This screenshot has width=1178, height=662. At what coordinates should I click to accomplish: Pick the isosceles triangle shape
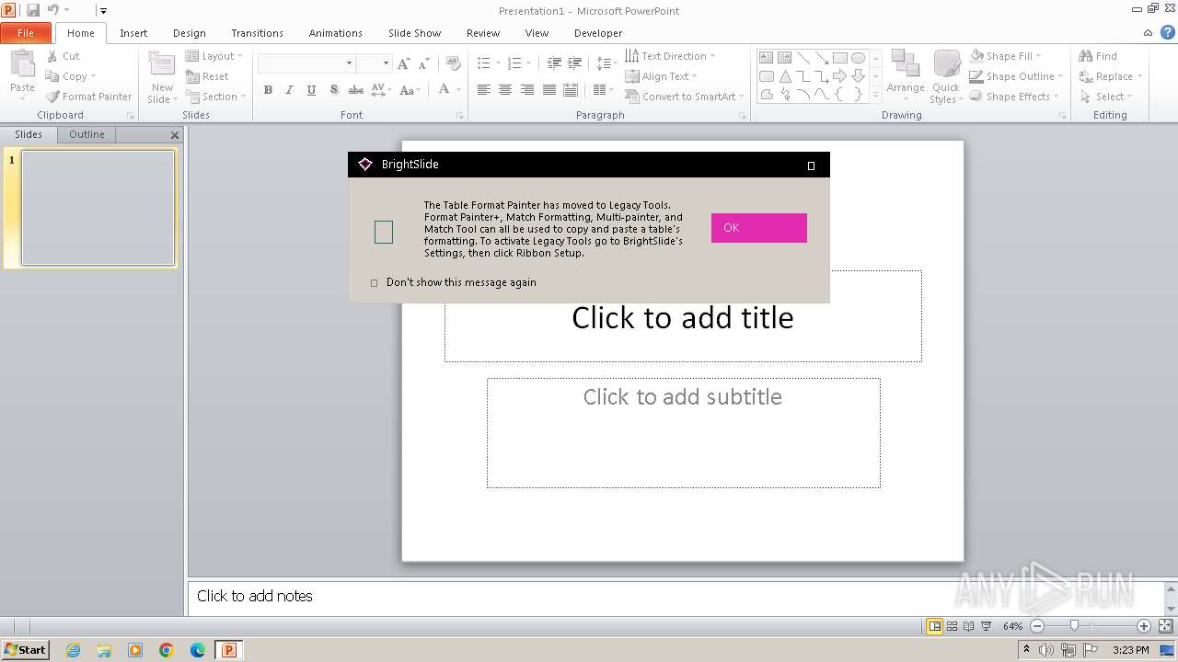click(785, 76)
